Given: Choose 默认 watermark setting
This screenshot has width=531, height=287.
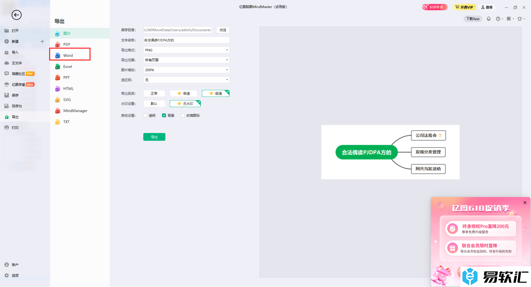Looking at the screenshot, I should [x=154, y=104].
